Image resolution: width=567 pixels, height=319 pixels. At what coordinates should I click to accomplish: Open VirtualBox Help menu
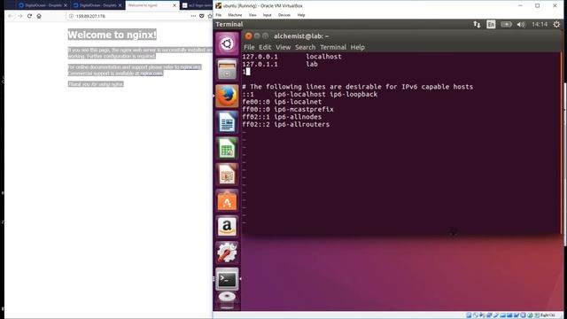(x=301, y=15)
